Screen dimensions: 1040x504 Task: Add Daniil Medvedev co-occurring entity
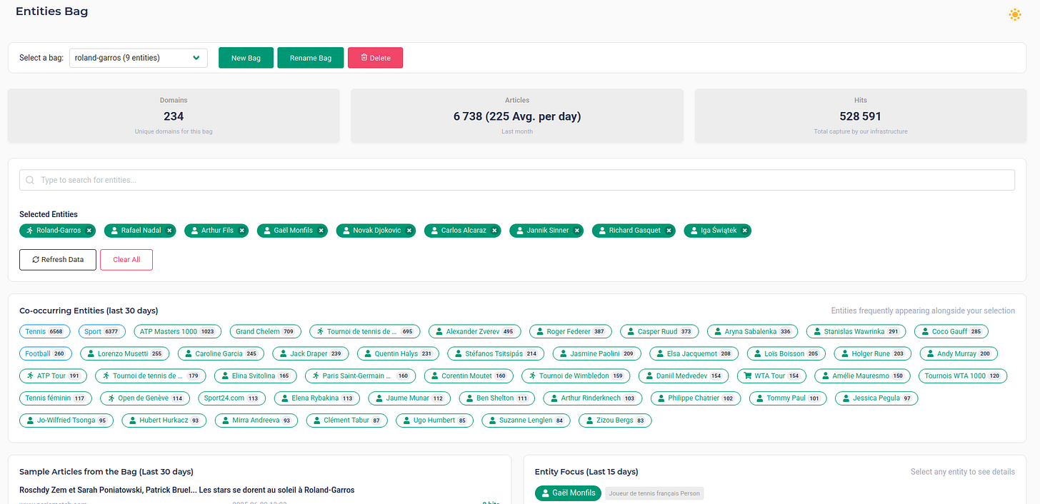pyautogui.click(x=684, y=376)
